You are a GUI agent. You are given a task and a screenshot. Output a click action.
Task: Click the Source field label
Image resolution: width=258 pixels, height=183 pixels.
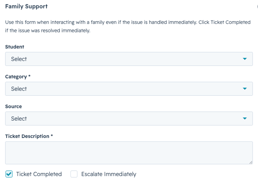13,106
